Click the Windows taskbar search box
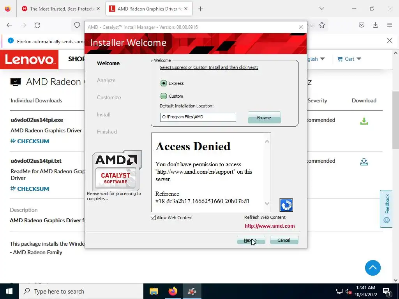This screenshot has width=399, height=299. (81, 291)
